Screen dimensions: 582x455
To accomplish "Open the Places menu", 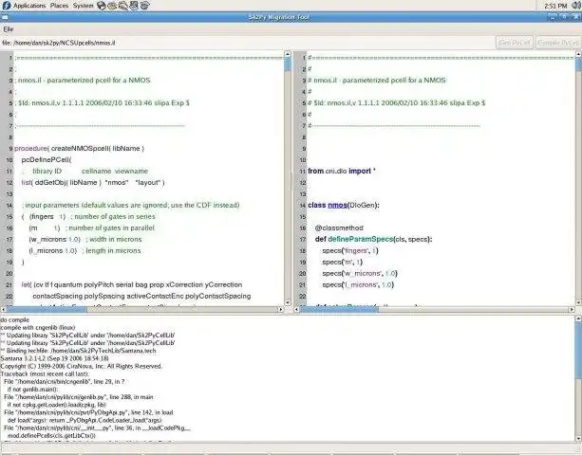I will (x=60, y=6).
